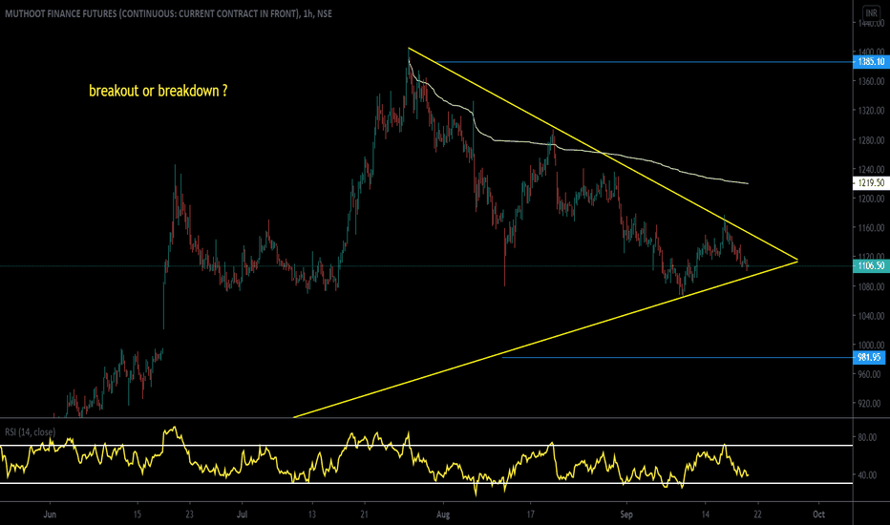Click the 1160.00 price axis value

point(871,227)
